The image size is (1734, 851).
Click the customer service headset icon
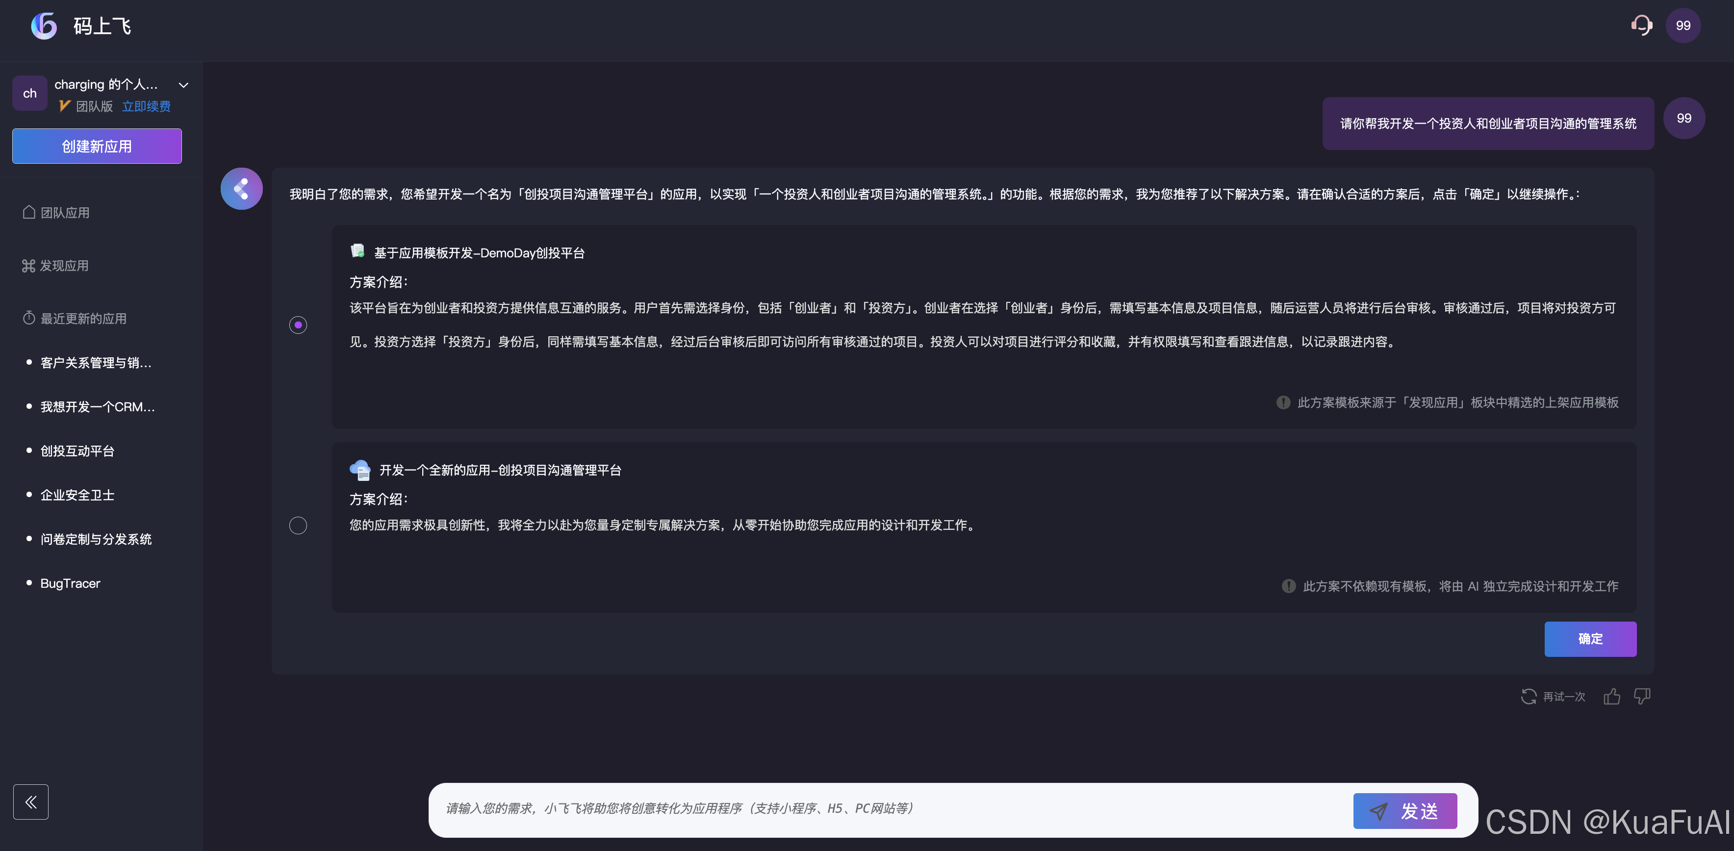click(1641, 25)
